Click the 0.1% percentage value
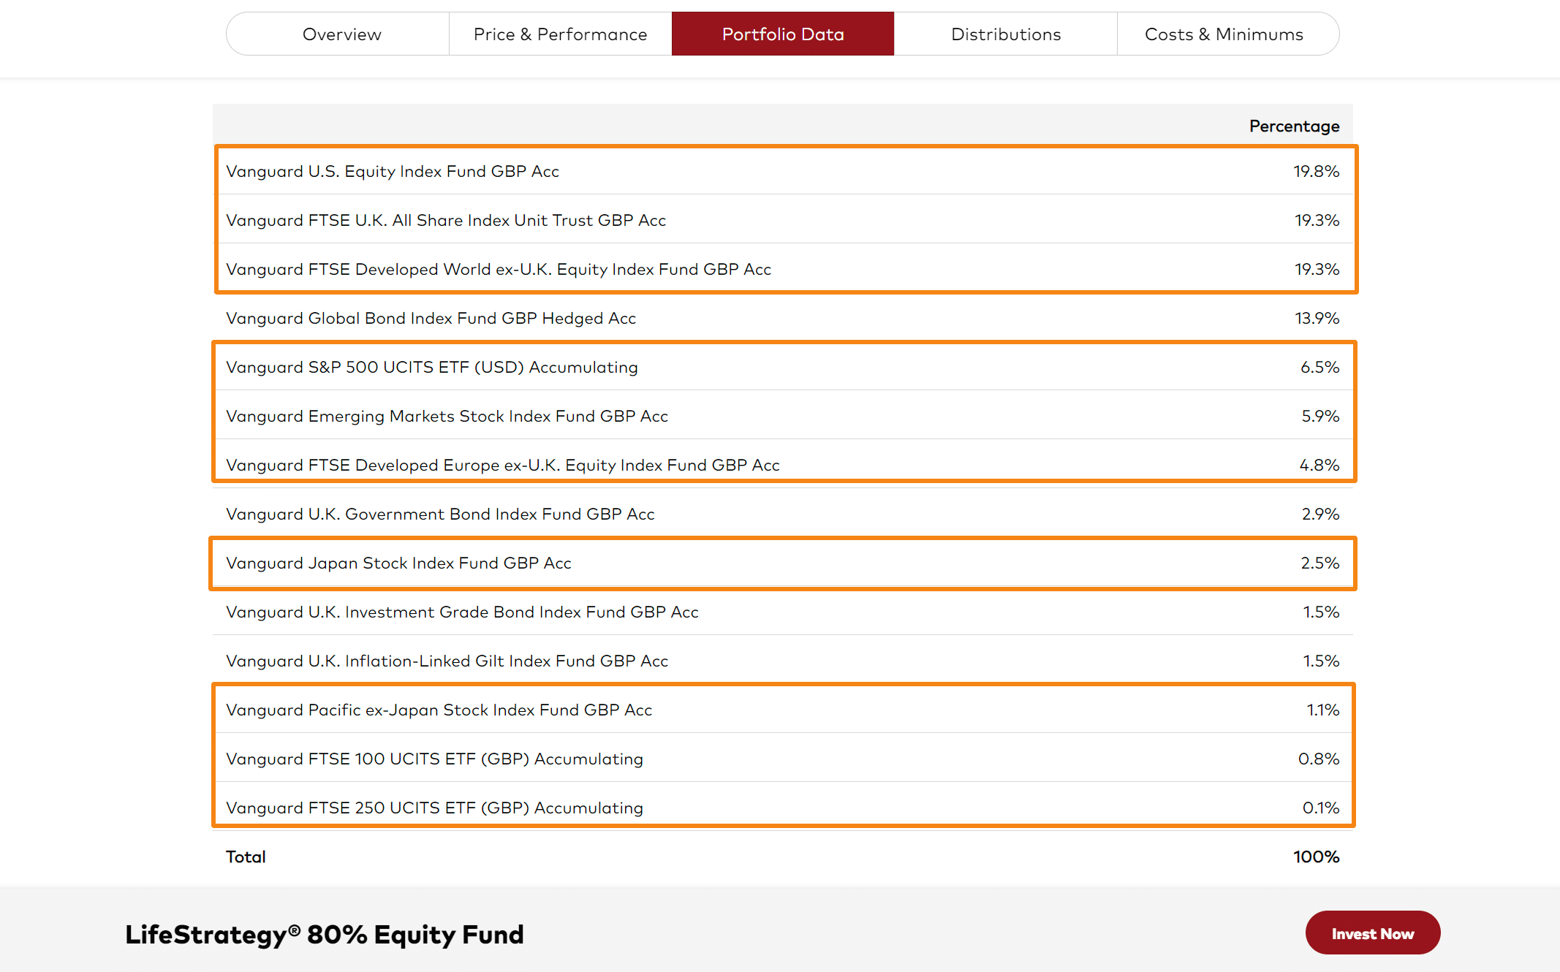Viewport: 1560px width, 972px height. click(1321, 808)
